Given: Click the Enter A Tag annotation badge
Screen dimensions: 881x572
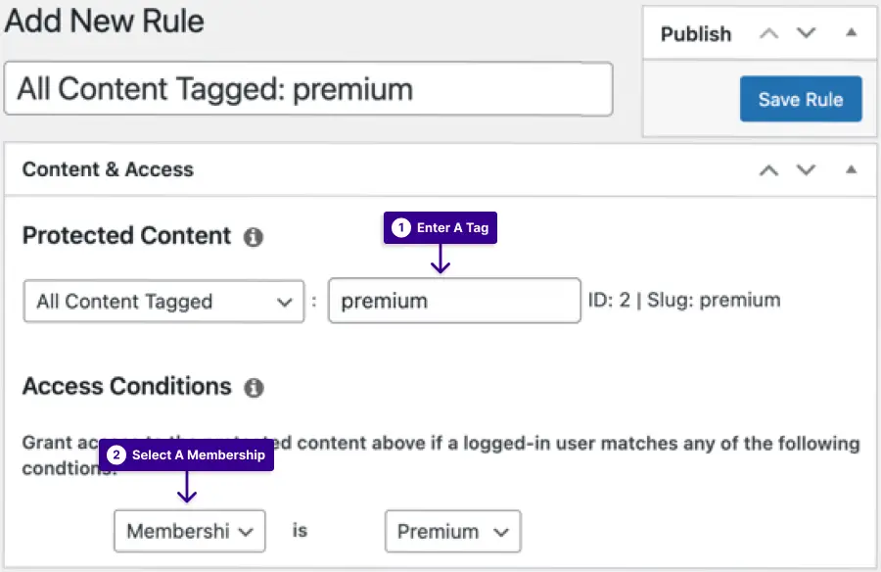Looking at the screenshot, I should (x=440, y=228).
